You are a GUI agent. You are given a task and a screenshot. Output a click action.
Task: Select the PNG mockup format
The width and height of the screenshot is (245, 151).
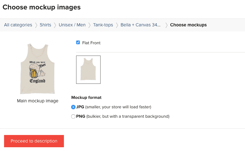click(x=73, y=116)
